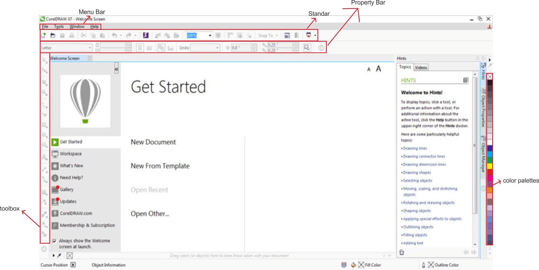Toggle portrait page orientation button
Viewport: 539px width, 270px height.
pyautogui.click(x=140, y=48)
